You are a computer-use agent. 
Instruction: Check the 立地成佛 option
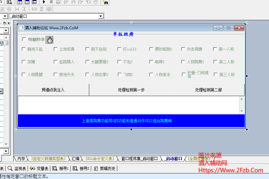pyautogui.click(x=56, y=49)
